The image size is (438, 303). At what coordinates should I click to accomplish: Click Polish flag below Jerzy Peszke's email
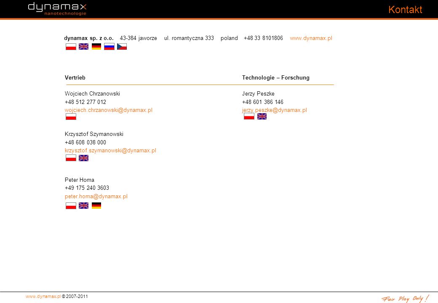249,116
